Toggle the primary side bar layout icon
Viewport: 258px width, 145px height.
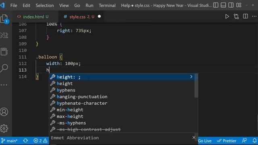pyautogui.click(x=216, y=5)
